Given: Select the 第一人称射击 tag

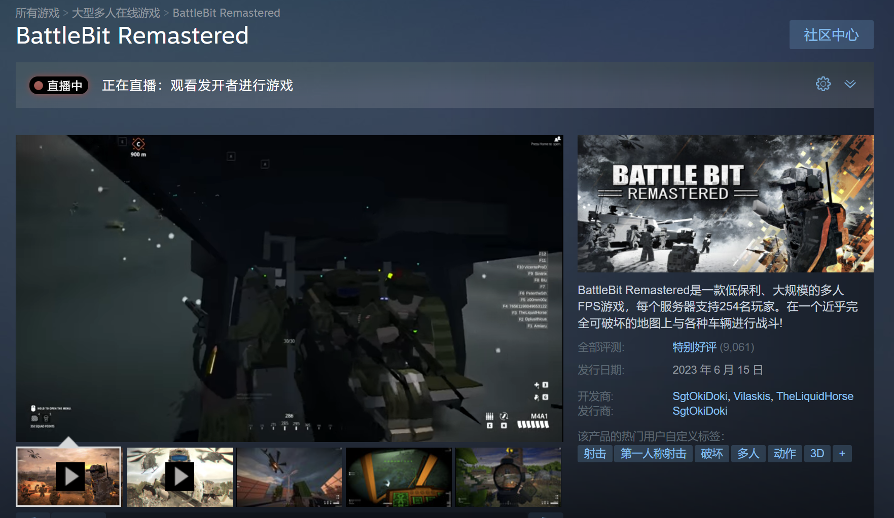Looking at the screenshot, I should (653, 454).
